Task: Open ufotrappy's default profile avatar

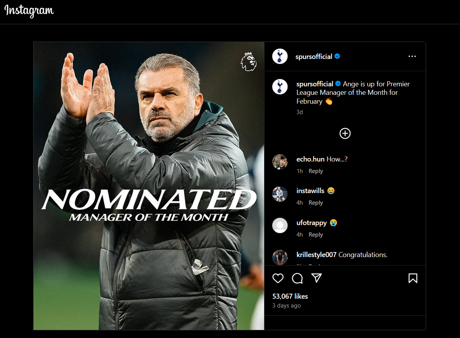Action: tap(280, 225)
